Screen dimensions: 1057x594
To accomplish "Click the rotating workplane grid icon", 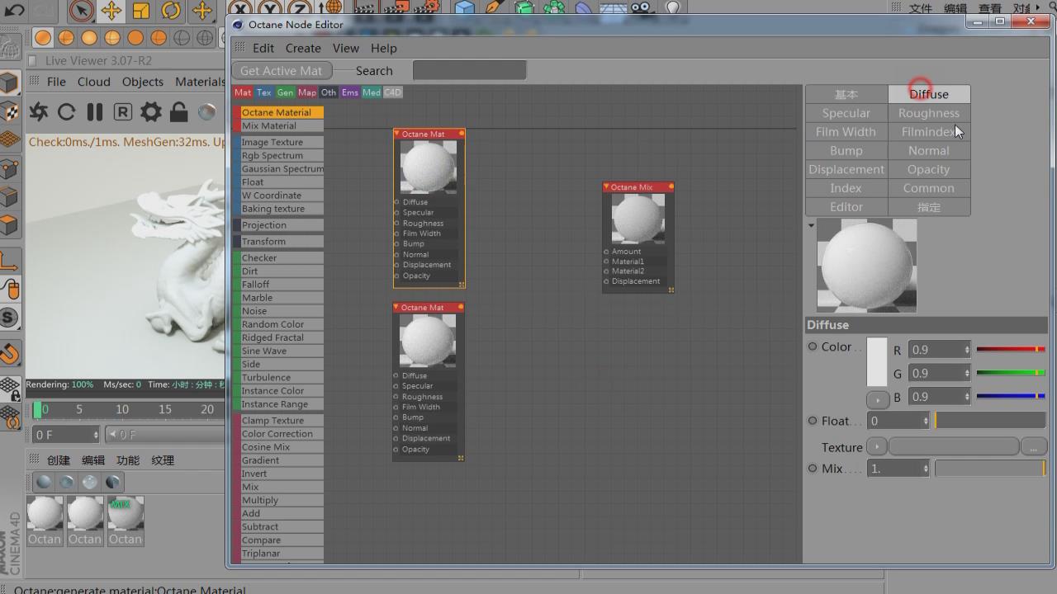I will (x=9, y=418).
